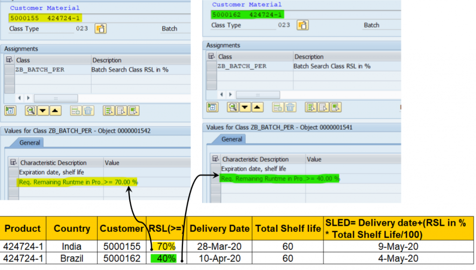476x270 pixels.
Task: Deselect all entries icon in 5000155 toolbar
Action: pos(121,111)
